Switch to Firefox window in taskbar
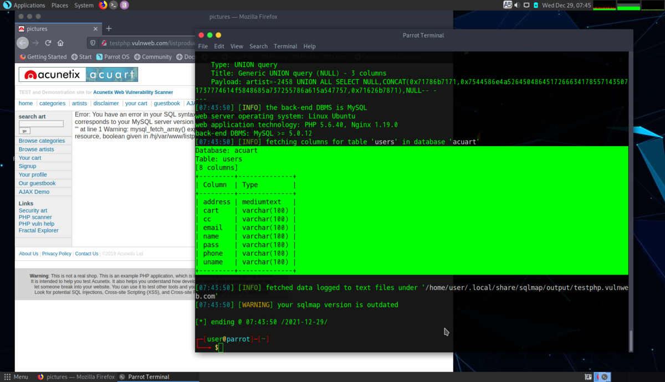 [x=76, y=377]
